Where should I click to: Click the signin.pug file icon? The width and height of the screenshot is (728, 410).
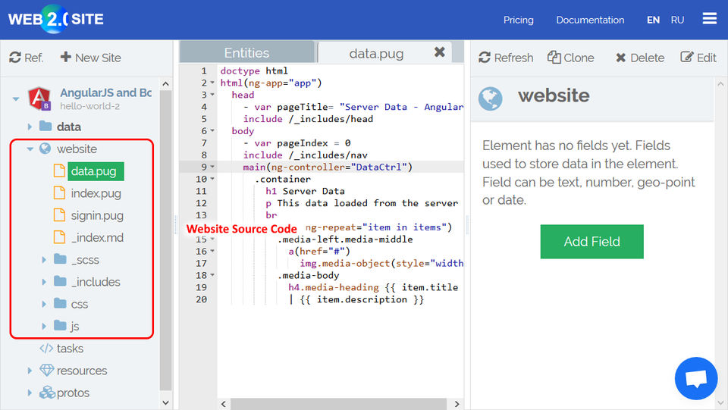(x=59, y=214)
